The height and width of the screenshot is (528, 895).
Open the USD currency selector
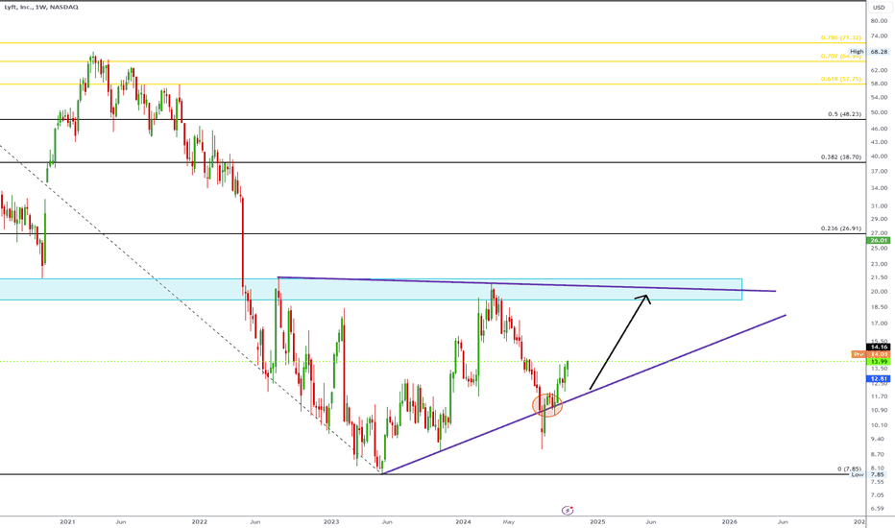pyautogui.click(x=879, y=8)
